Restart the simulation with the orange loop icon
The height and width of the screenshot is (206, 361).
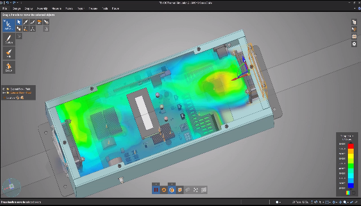(x=164, y=190)
